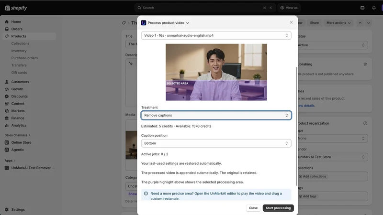Click the Content icon
This screenshot has width=383, height=215.
coord(7,104)
